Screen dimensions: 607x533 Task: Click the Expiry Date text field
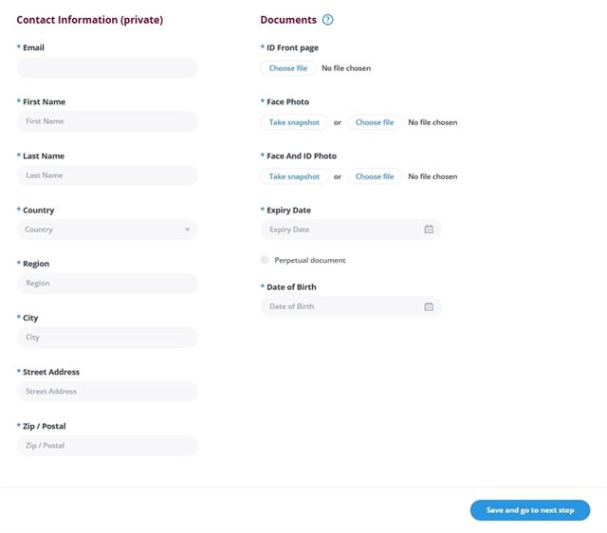[x=351, y=230]
